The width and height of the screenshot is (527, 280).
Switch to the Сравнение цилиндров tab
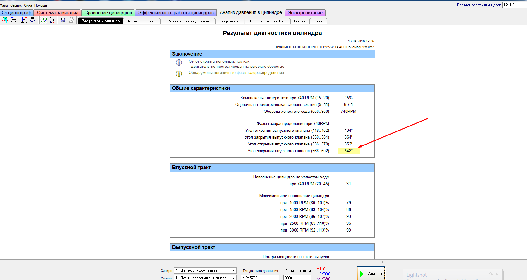coord(108,13)
